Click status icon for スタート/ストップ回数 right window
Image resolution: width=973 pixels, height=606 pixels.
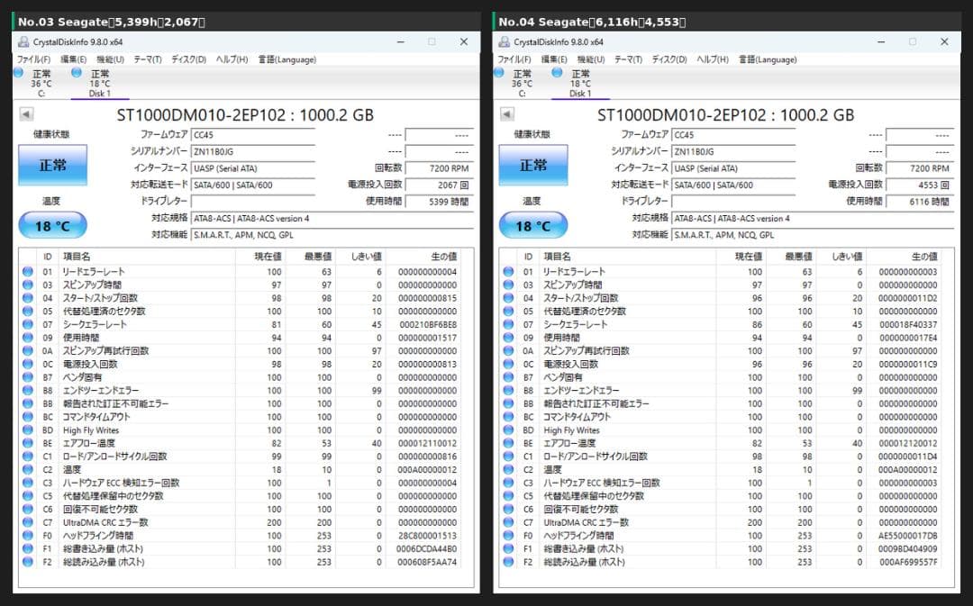pos(508,298)
